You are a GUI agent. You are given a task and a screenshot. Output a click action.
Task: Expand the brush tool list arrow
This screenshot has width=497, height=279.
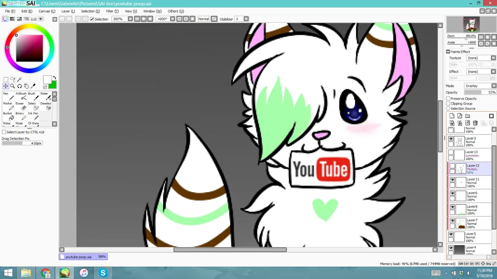click(x=54, y=124)
